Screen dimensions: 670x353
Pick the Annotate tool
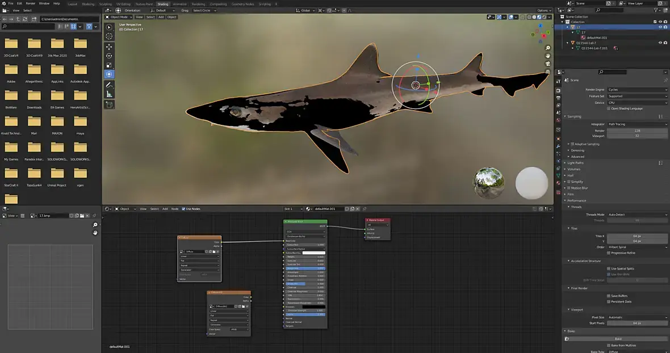tap(109, 85)
